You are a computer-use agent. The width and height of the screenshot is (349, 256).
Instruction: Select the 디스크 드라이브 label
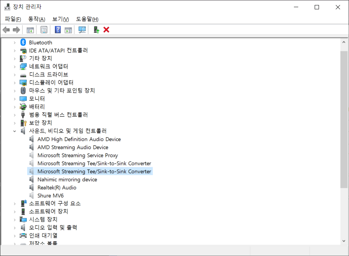pos(49,74)
